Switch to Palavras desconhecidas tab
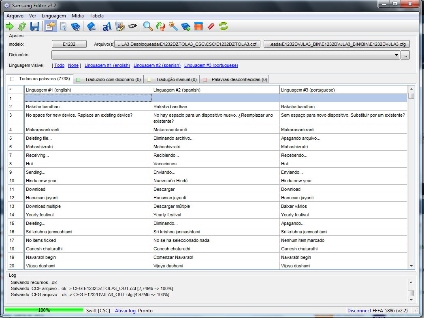 pyautogui.click(x=234, y=79)
